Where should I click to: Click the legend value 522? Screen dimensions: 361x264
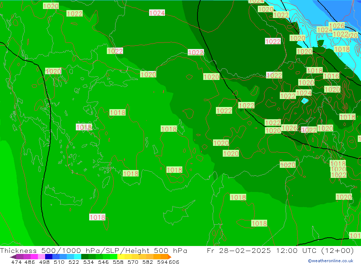click(x=74, y=262)
